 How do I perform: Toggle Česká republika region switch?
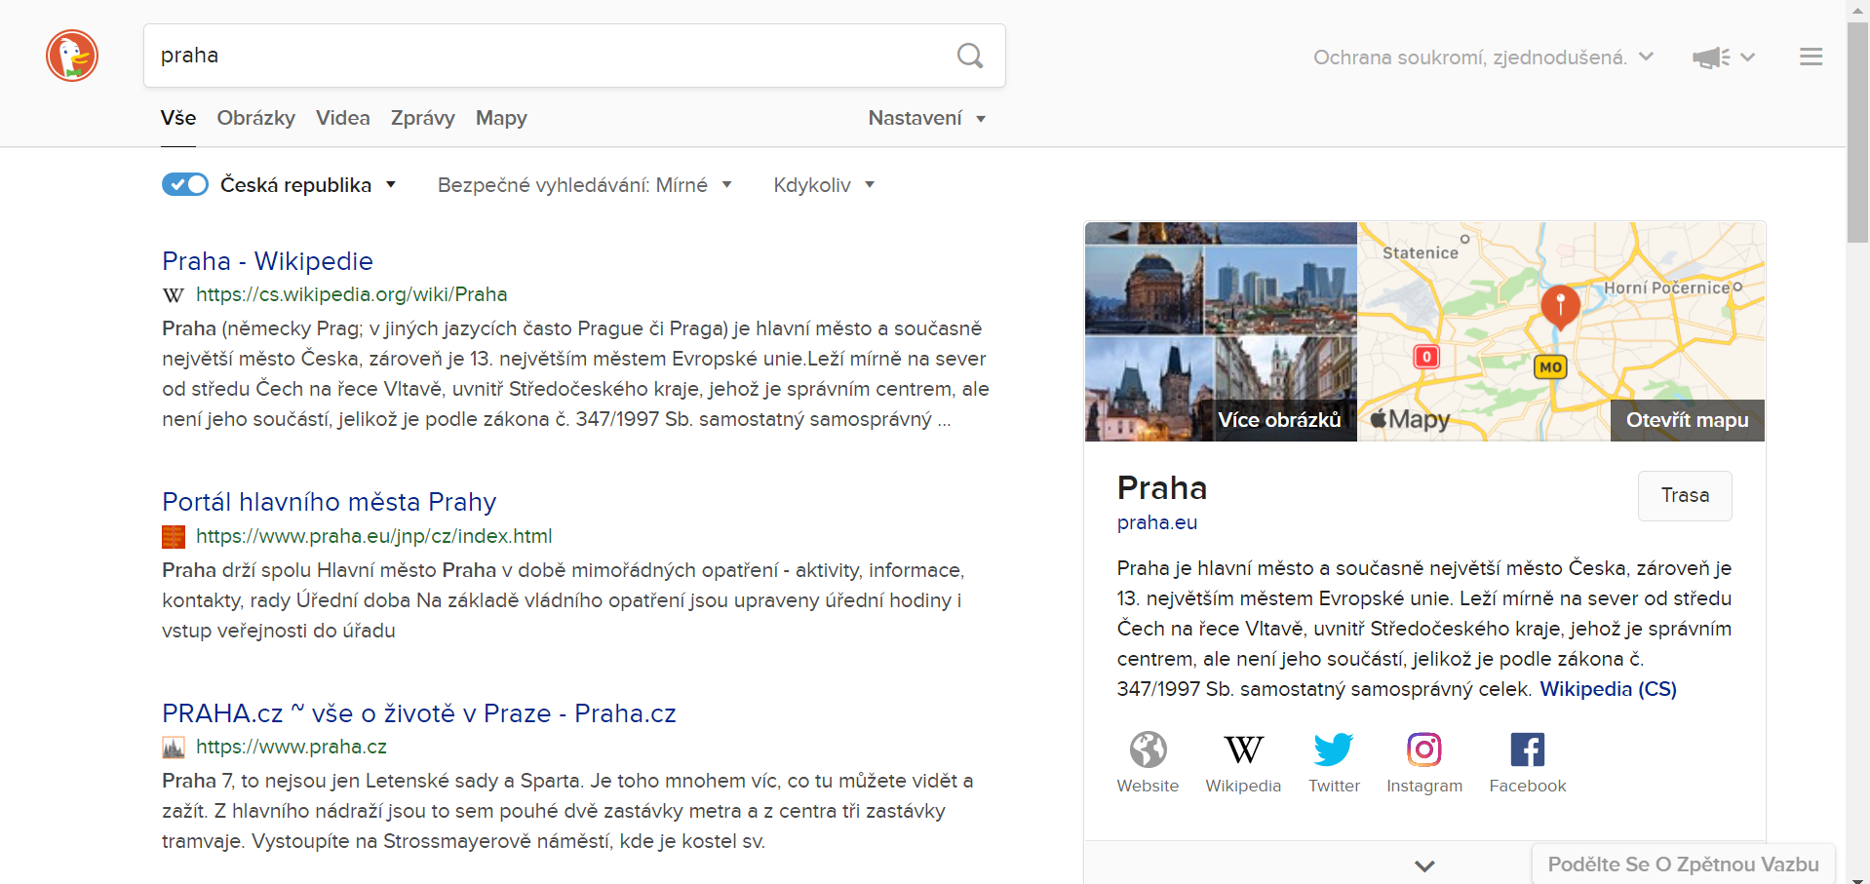click(185, 184)
